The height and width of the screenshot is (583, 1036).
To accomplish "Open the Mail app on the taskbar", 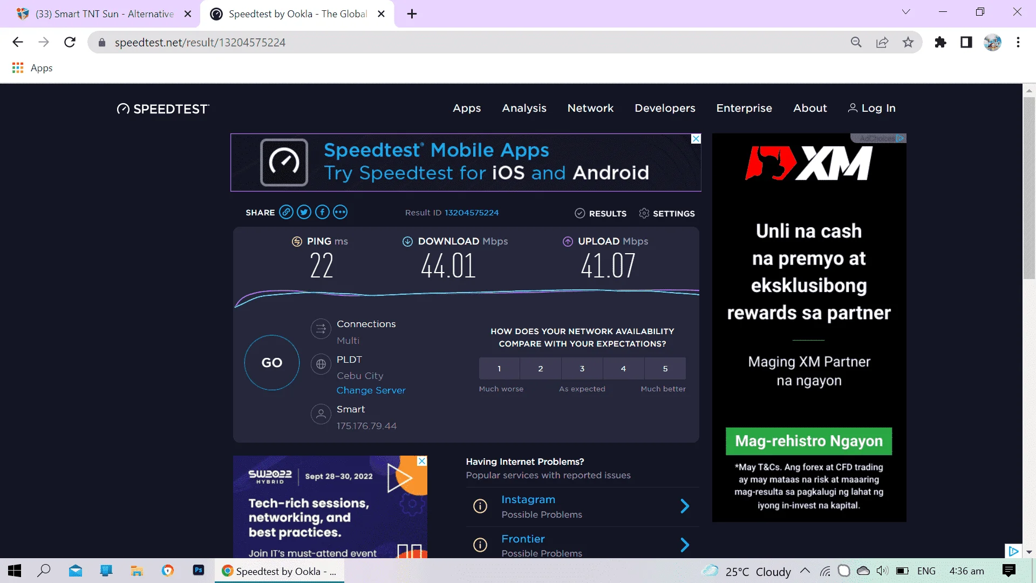I will [76, 571].
